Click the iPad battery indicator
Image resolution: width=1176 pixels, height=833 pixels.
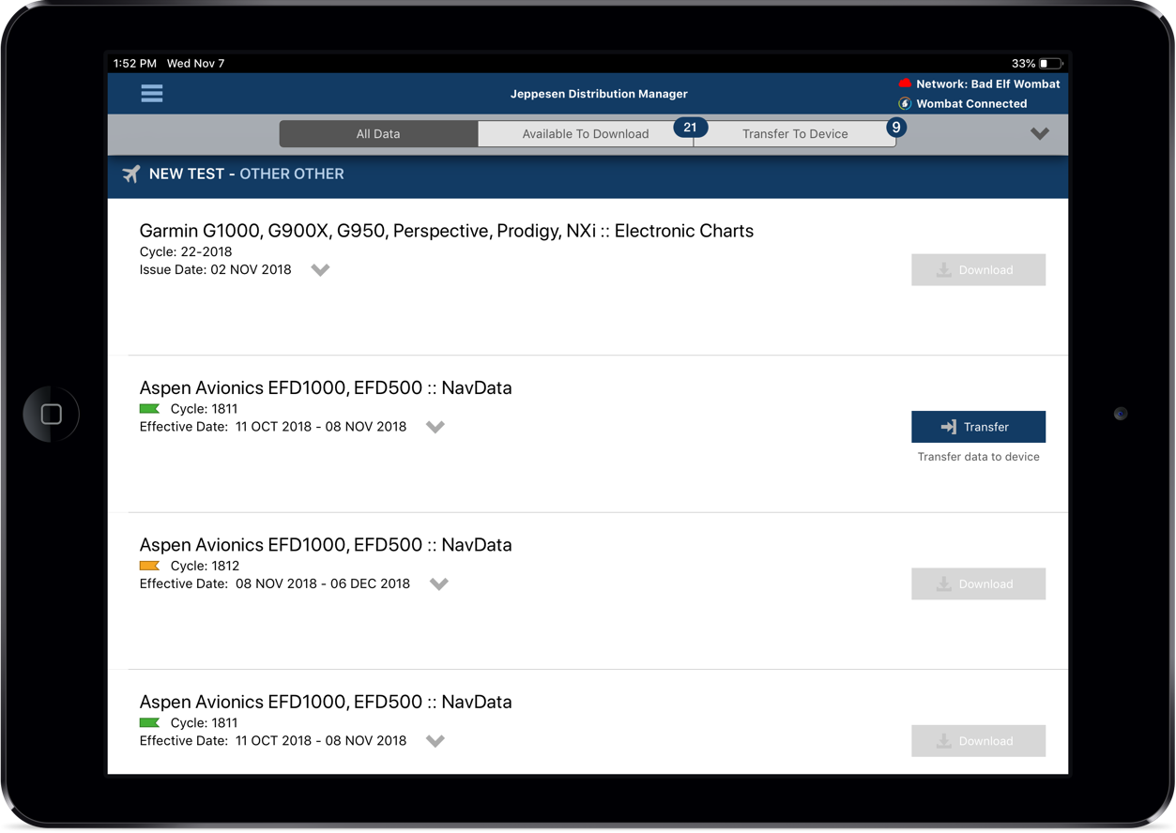coord(1050,64)
